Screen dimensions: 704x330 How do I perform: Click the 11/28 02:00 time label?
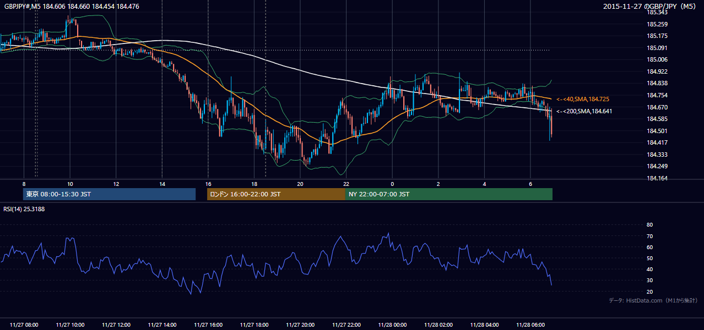click(438, 325)
